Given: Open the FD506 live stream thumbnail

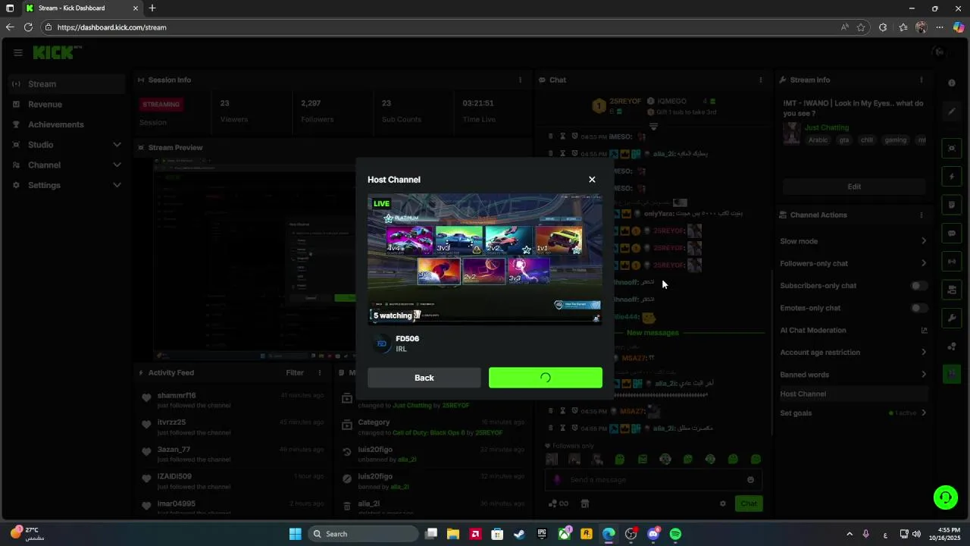Looking at the screenshot, I should 485,259.
